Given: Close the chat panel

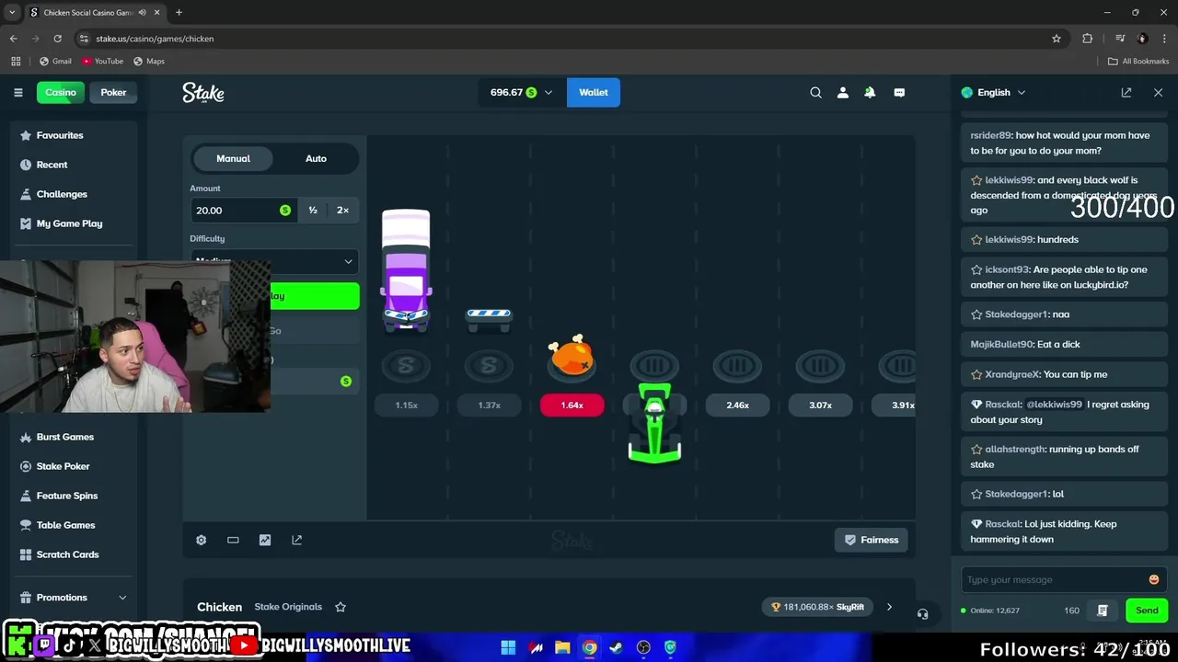Looking at the screenshot, I should [1158, 92].
